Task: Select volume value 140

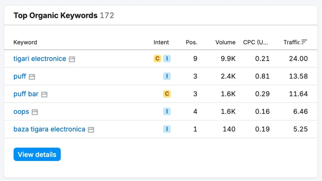Action: coord(229,129)
